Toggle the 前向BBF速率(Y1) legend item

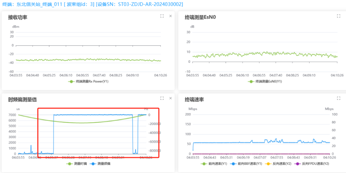click(x=245, y=164)
